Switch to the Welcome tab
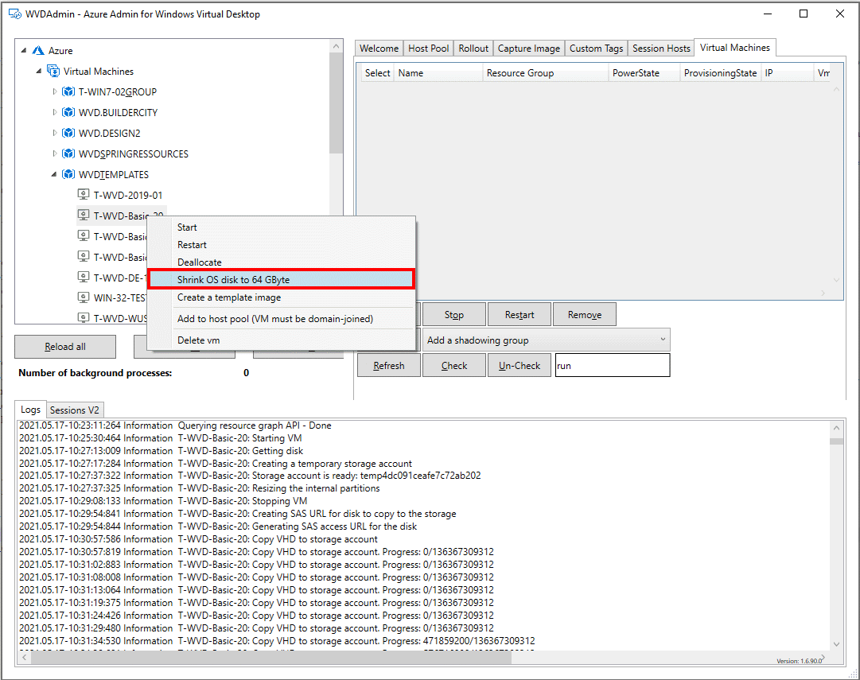The width and height of the screenshot is (860, 680). 379,49
